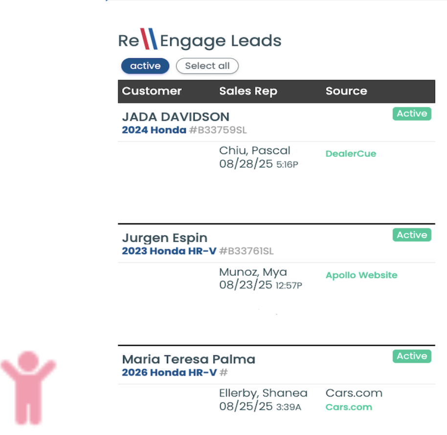The height and width of the screenshot is (435, 447).
Task: Open the 2026 Honda HR-V link
Action: tap(169, 373)
